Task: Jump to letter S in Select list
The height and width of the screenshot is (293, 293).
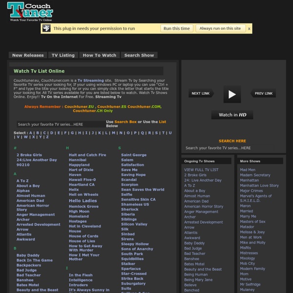Action: [x=156, y=133]
